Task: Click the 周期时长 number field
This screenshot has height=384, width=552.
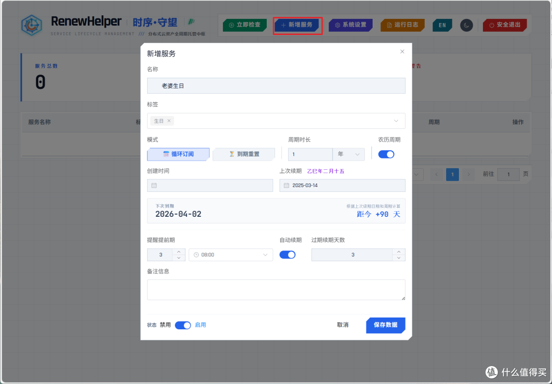Action: 310,154
